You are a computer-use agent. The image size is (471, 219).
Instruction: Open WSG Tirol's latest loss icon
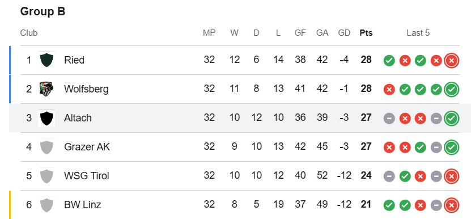(452, 176)
